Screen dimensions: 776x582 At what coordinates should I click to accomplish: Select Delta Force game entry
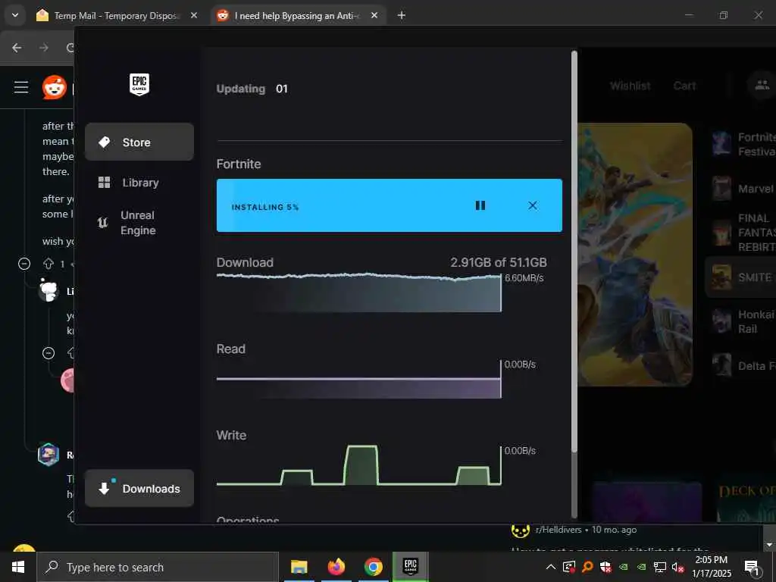[x=742, y=366]
